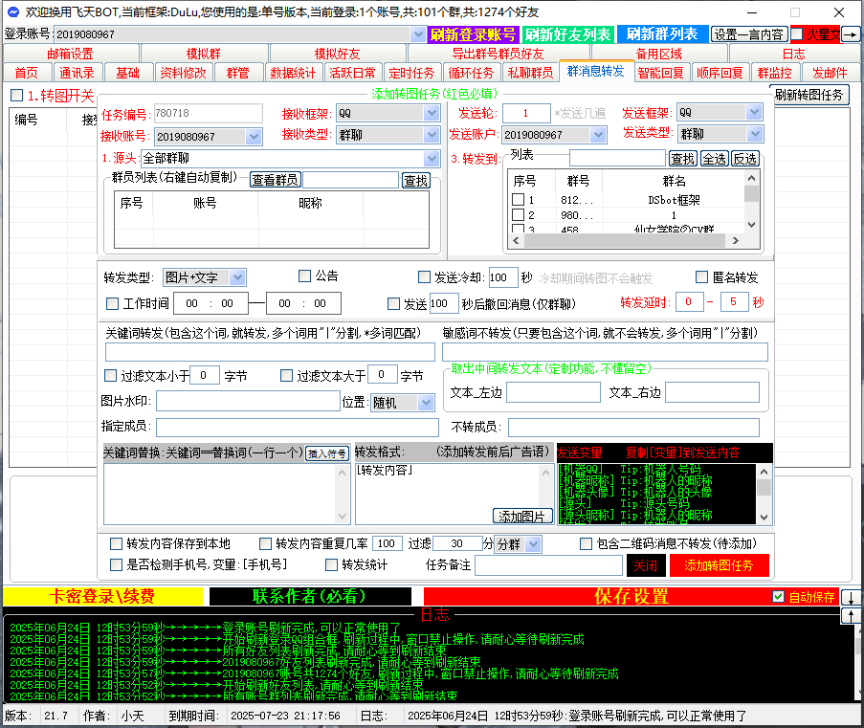Check 过滤文本小于 option

(110, 375)
